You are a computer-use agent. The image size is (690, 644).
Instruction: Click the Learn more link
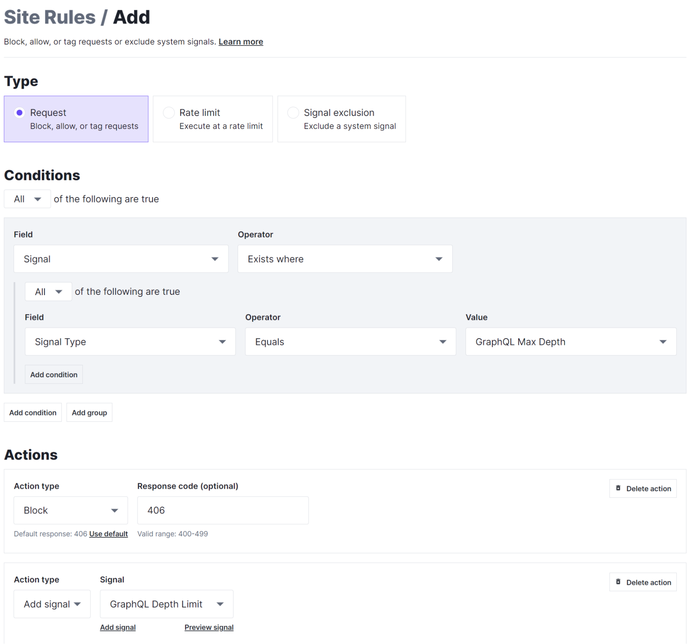coord(241,42)
